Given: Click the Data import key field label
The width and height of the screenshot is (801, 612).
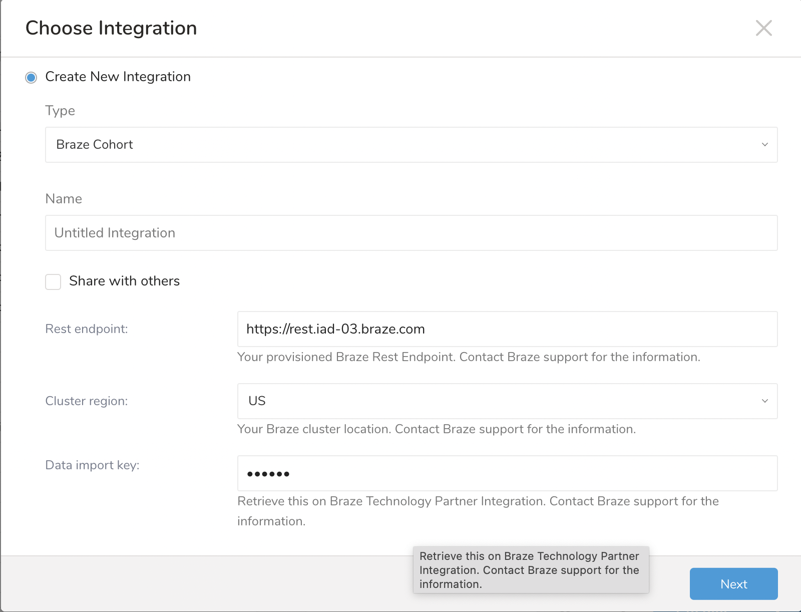Looking at the screenshot, I should coord(92,465).
